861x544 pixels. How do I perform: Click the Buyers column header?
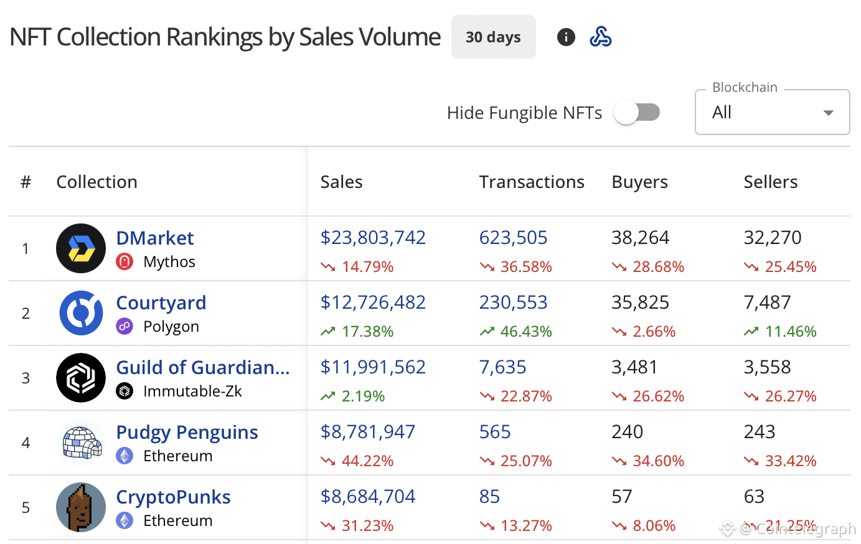click(x=639, y=182)
